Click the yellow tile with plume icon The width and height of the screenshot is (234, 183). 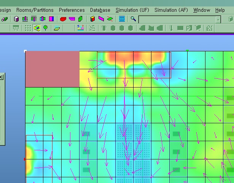point(57,28)
